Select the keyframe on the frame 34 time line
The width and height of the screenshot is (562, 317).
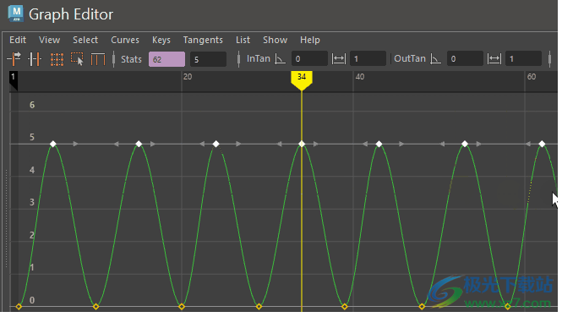click(x=302, y=145)
